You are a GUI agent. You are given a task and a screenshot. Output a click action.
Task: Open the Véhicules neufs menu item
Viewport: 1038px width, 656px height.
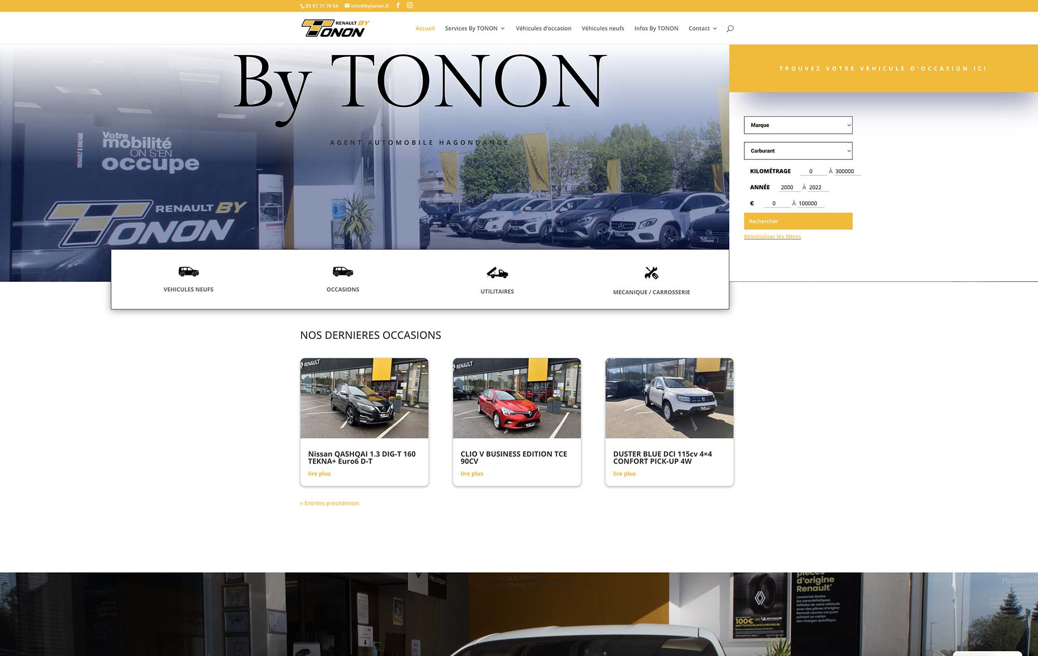click(x=603, y=29)
